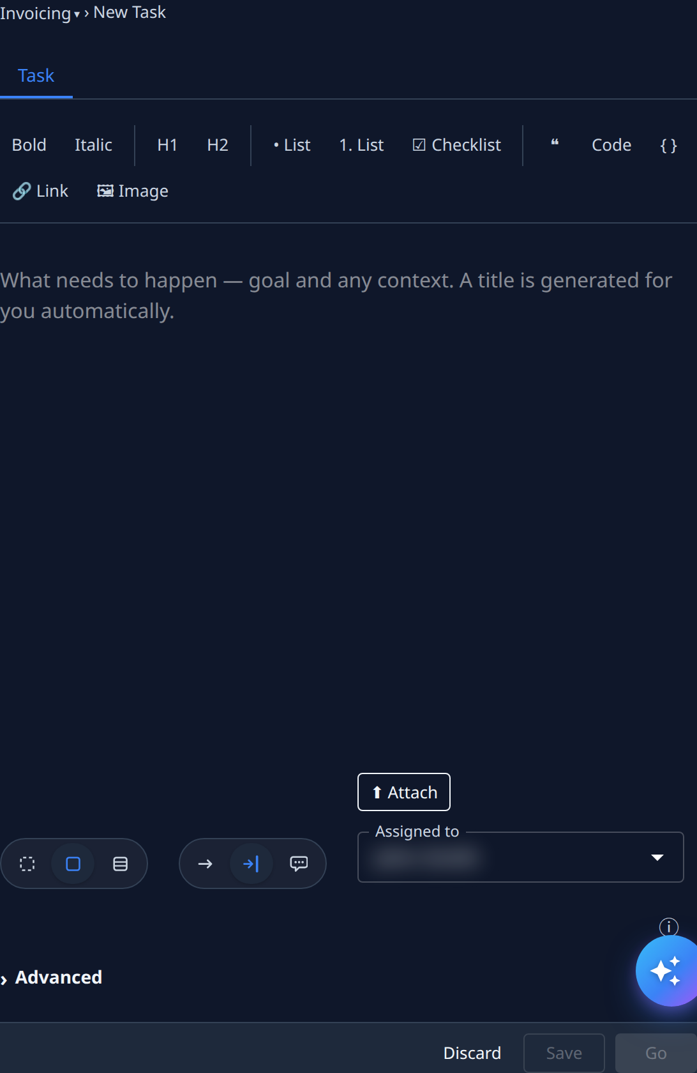Open the AI sparkle assistant button
The width and height of the screenshot is (697, 1073).
(666, 971)
